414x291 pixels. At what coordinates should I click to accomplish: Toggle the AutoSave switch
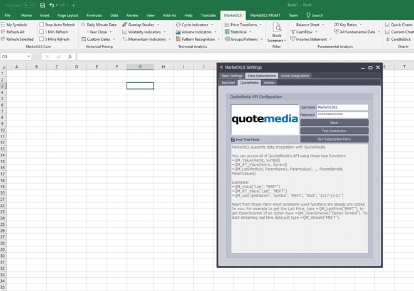click(x=29, y=5)
